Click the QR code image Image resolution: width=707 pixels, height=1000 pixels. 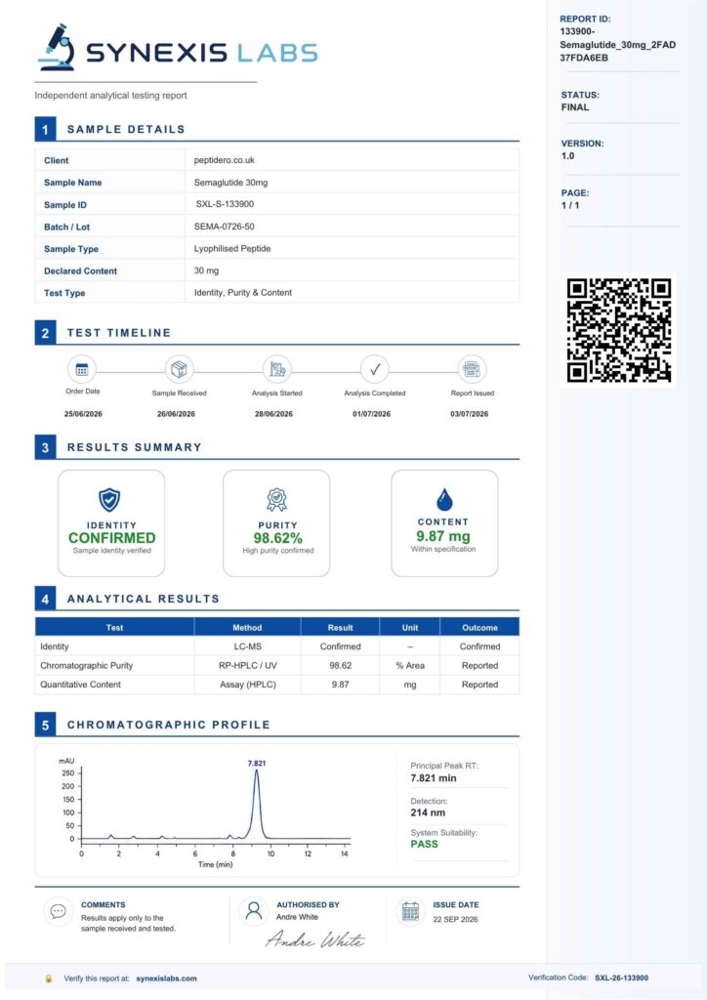(x=618, y=330)
